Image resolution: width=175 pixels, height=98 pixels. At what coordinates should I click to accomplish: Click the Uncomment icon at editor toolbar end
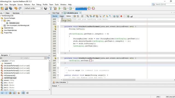132,16
